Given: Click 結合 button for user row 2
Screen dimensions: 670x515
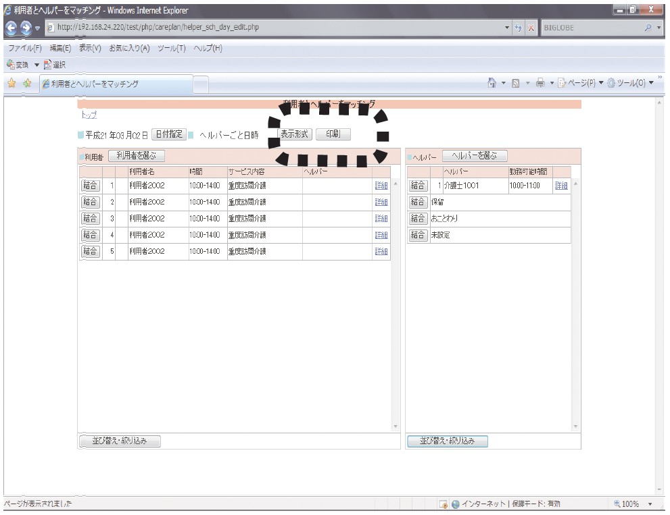Looking at the screenshot, I should tap(90, 202).
